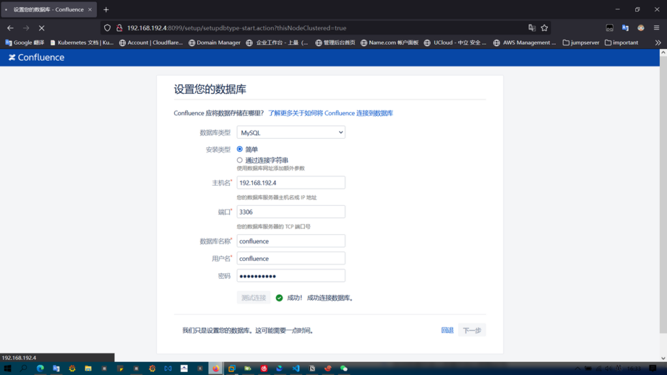The image size is (667, 375).
Task: Bookmark this page with star icon
Action: [x=545, y=28]
